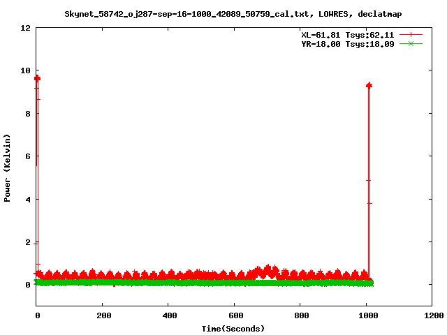Click the x-axis tick label 1200
The height and width of the screenshot is (335, 447).
432,315
